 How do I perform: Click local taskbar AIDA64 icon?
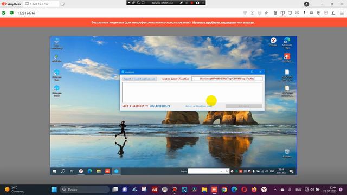click(155, 190)
